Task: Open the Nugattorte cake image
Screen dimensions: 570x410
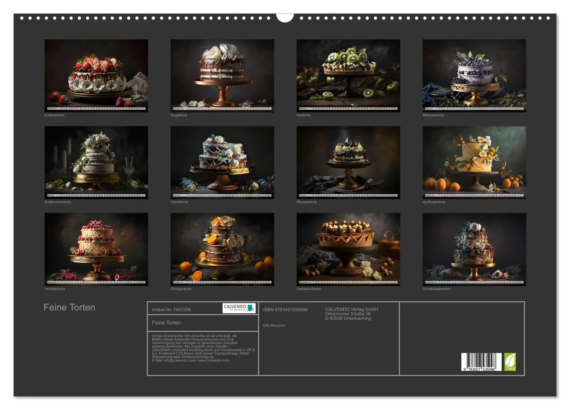Action: (x=222, y=76)
